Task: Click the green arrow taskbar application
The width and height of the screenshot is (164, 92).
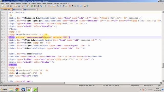Action: 35,89
